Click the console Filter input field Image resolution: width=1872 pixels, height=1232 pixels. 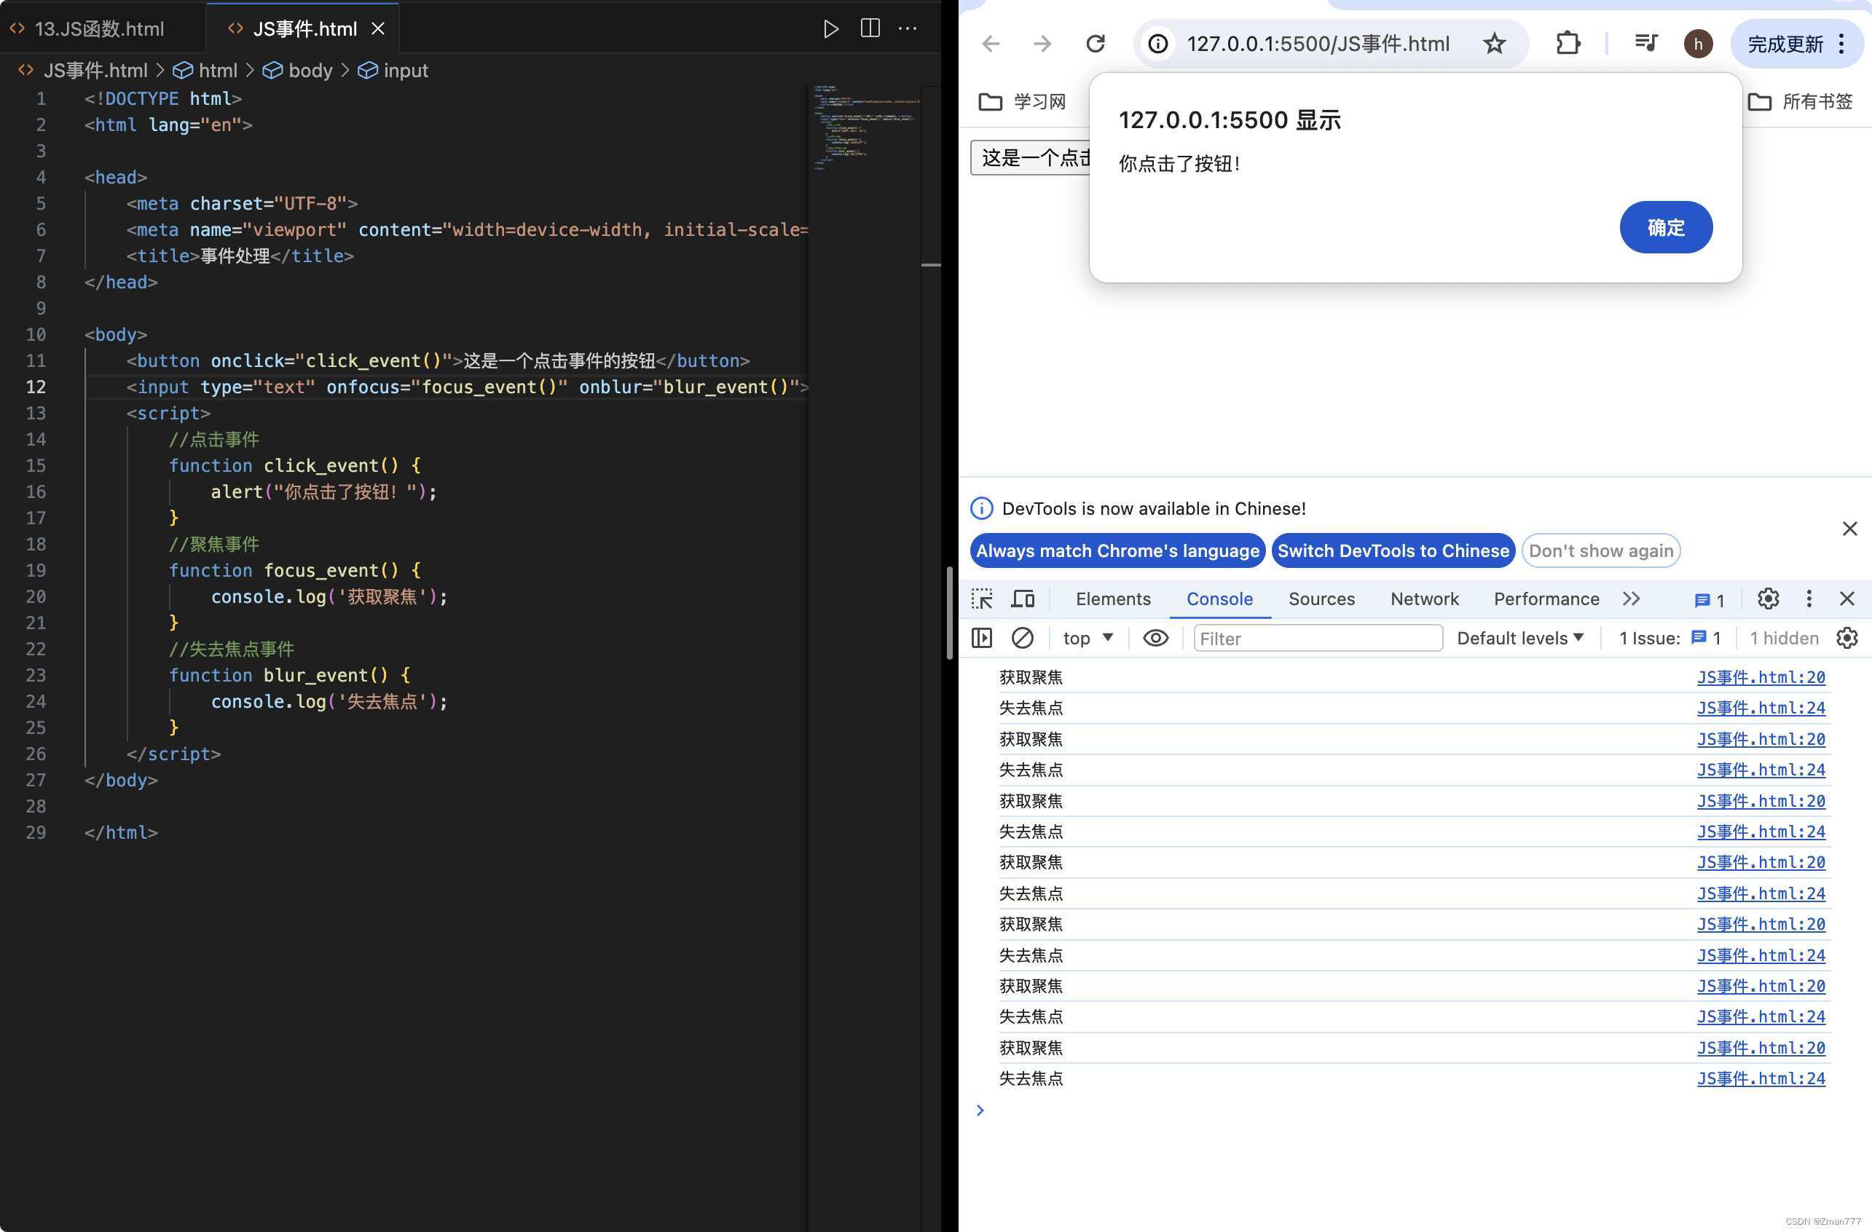click(1317, 638)
